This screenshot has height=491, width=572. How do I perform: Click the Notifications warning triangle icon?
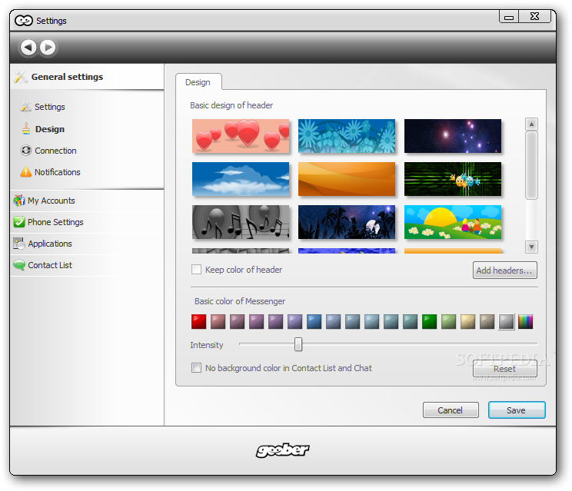click(26, 171)
